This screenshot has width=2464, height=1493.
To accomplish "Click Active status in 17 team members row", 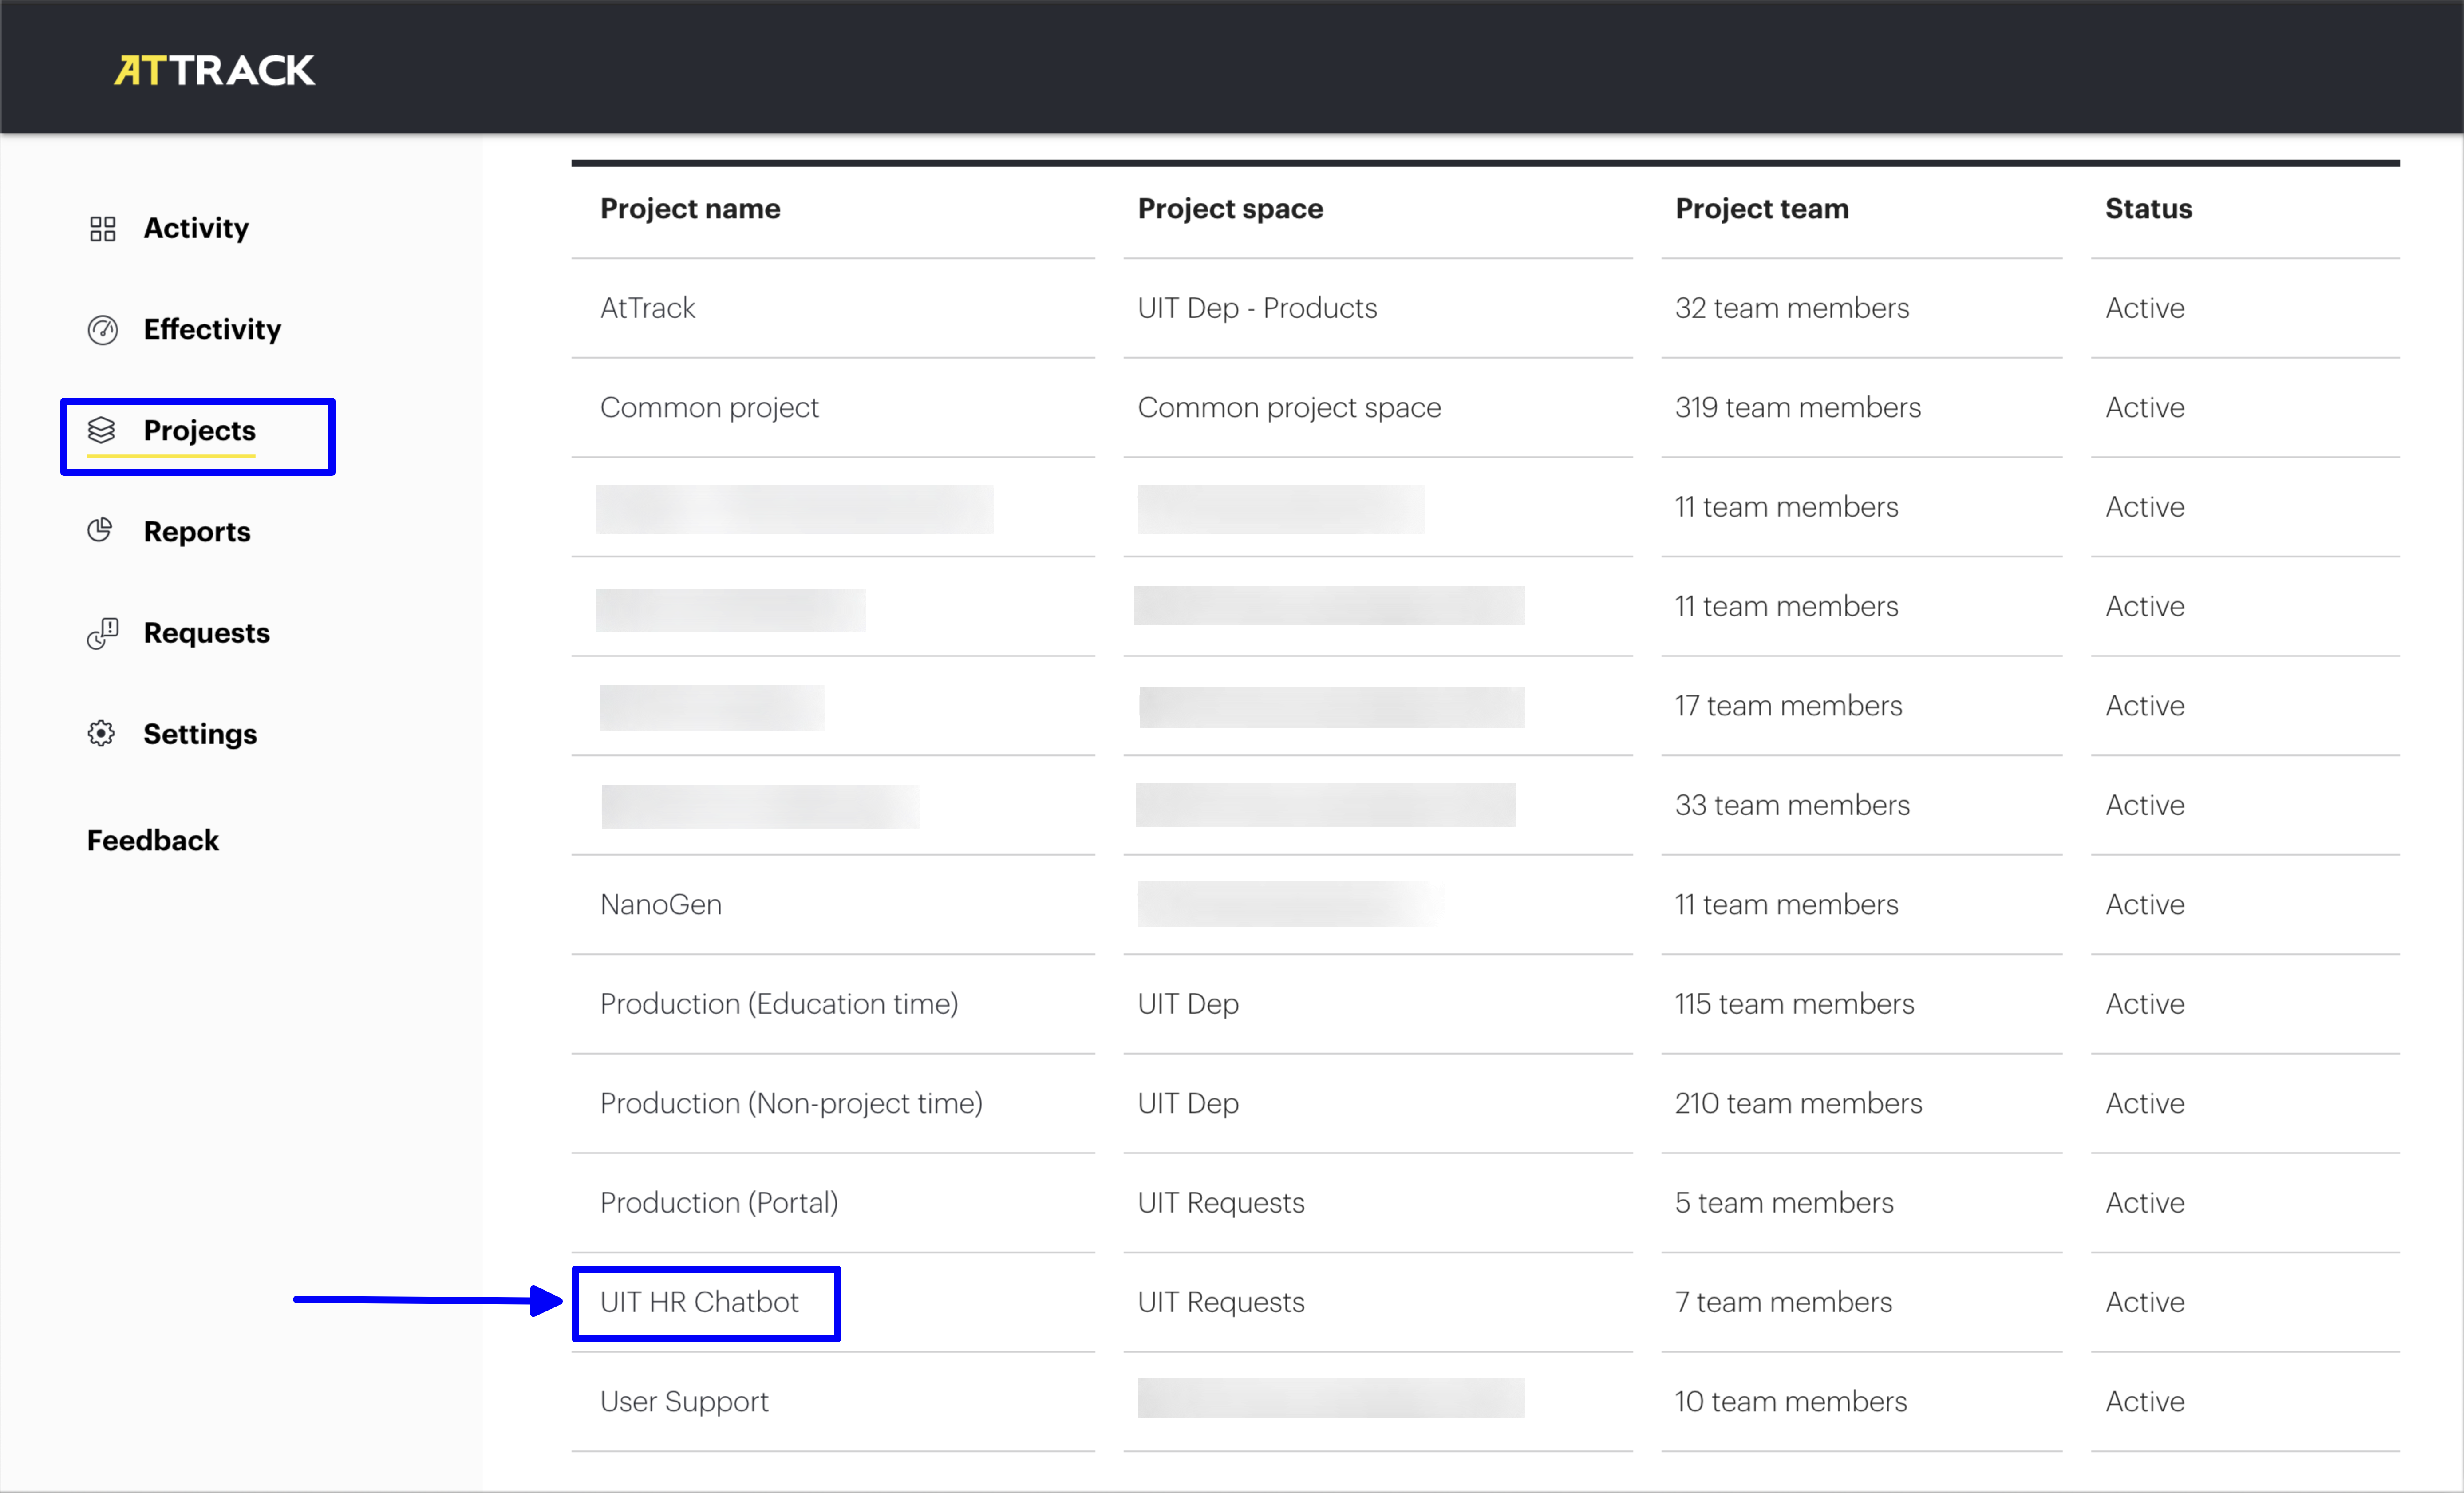I will coord(2145,706).
